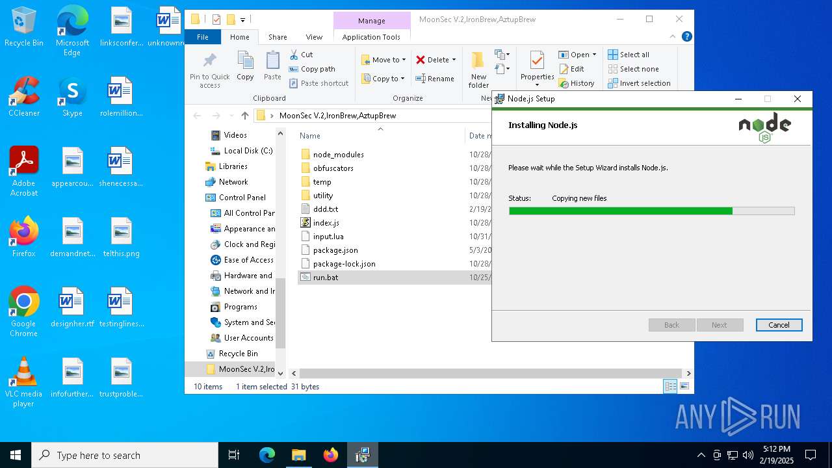Select the node_modules folder
Screen dimensions: 832x468
(338, 154)
